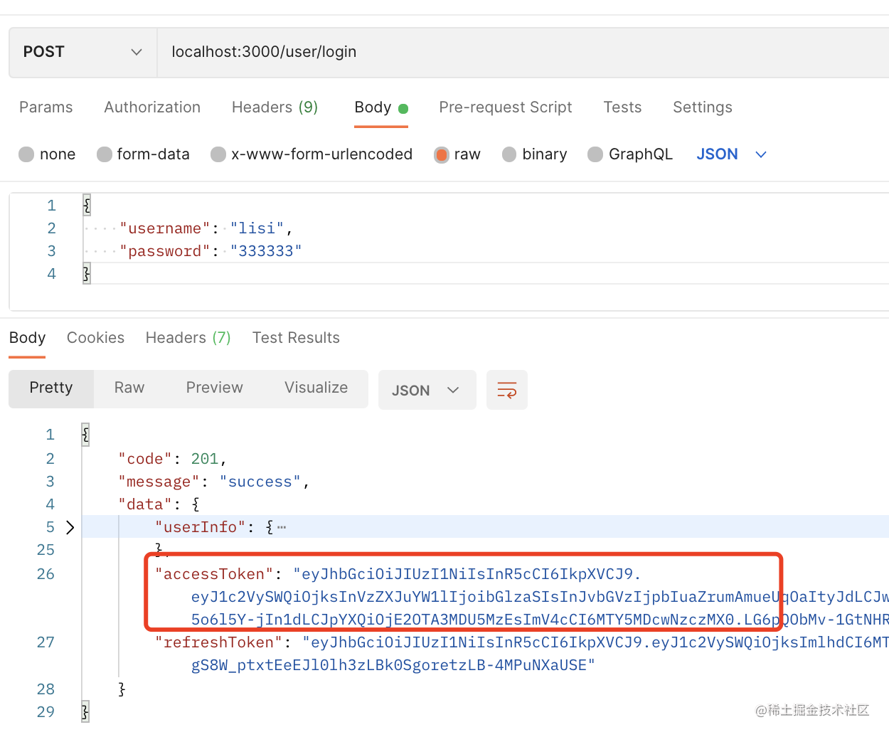This screenshot has height=737, width=889.
Task: Open the POST method dropdown
Action: (82, 52)
